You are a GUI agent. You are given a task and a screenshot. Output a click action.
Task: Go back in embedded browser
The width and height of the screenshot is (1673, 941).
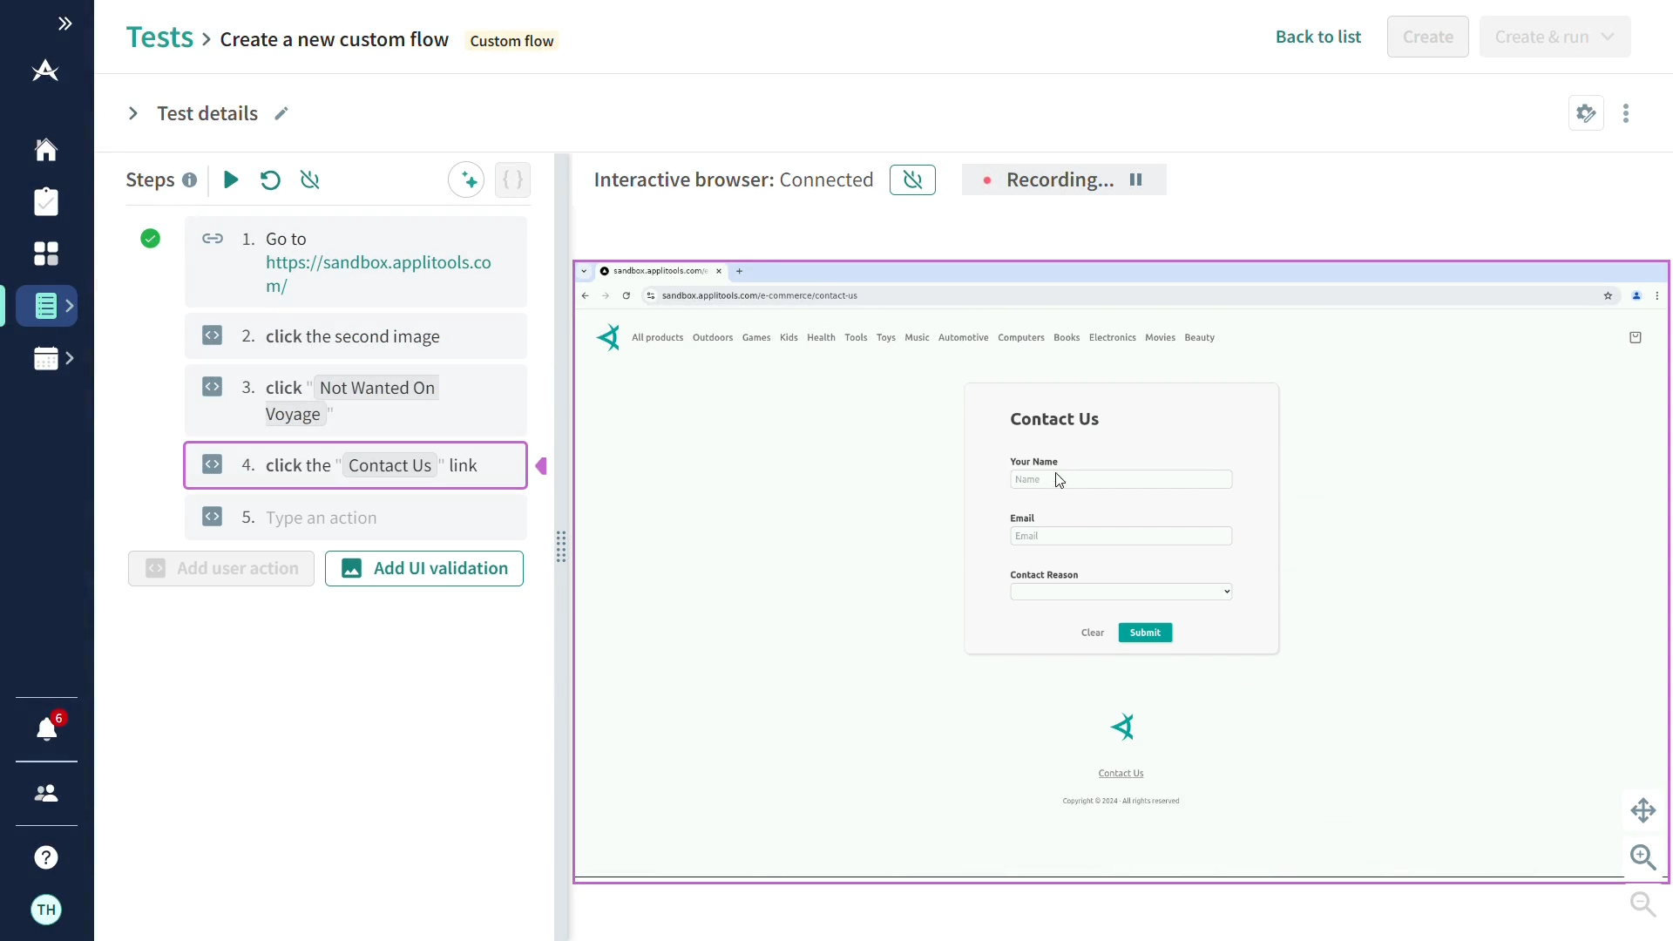coord(586,295)
